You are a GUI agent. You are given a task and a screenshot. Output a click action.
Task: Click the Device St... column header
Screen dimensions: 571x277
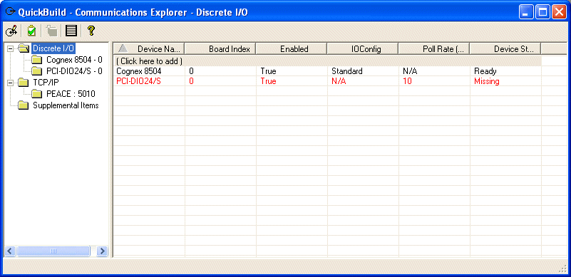click(x=505, y=48)
